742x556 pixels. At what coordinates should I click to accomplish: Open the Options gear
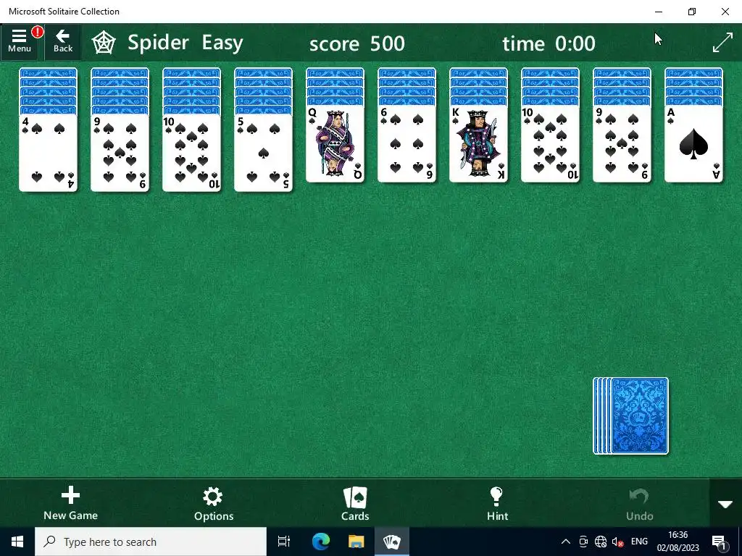[x=214, y=504]
